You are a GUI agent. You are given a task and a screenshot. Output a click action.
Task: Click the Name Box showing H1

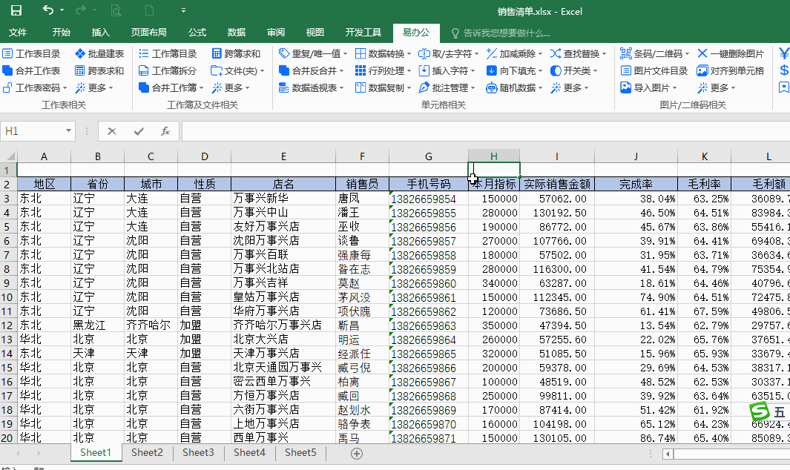pos(32,131)
